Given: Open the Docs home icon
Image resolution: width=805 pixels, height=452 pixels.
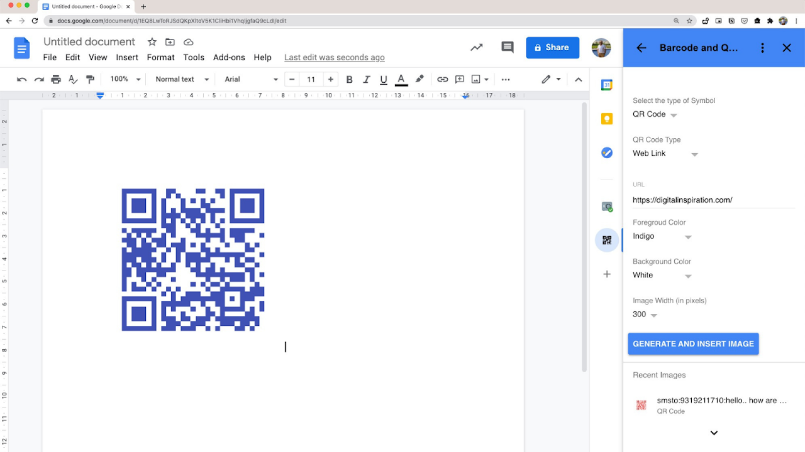Looking at the screenshot, I should pyautogui.click(x=22, y=48).
